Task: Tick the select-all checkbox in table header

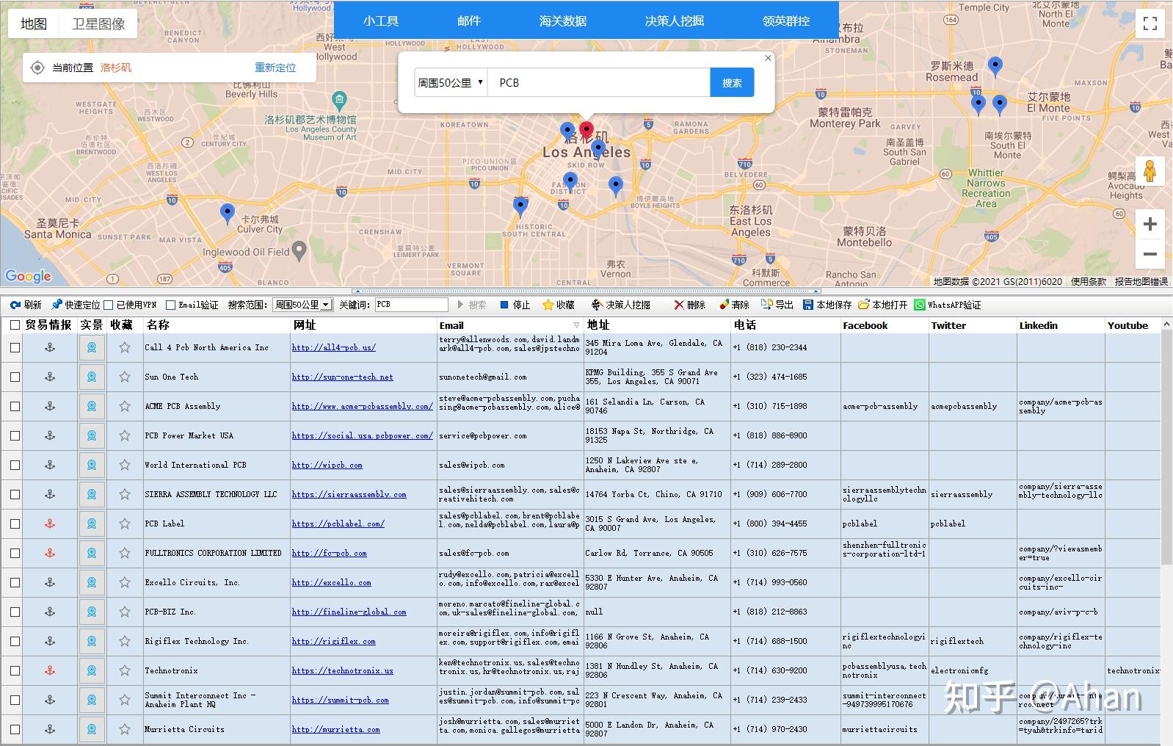Action: (15, 325)
